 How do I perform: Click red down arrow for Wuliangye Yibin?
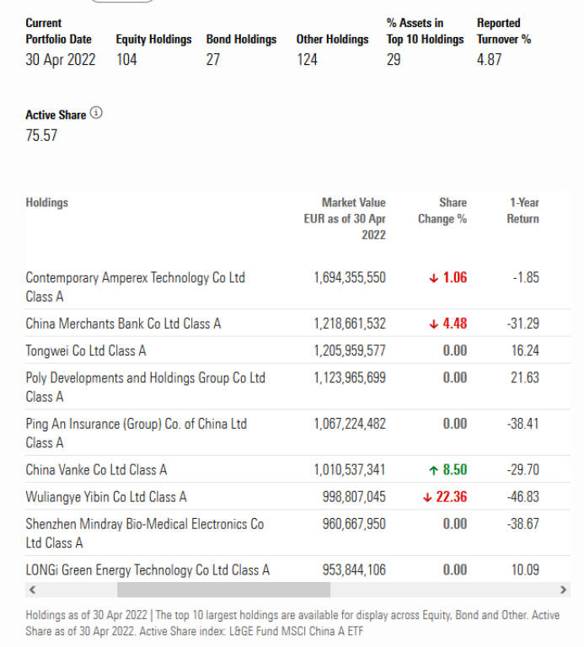(428, 497)
